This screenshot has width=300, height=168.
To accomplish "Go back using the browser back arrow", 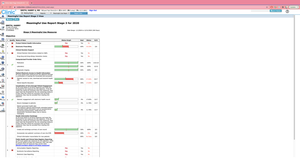I will [x=2, y=7].
